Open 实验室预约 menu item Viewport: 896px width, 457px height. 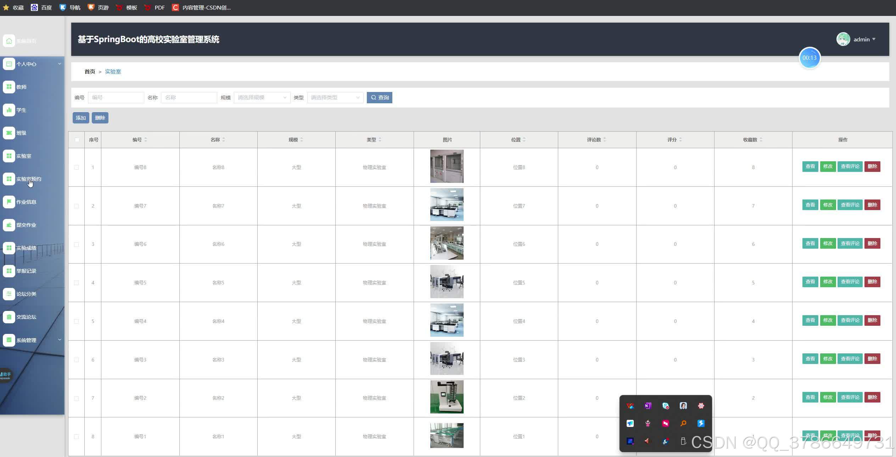[28, 179]
